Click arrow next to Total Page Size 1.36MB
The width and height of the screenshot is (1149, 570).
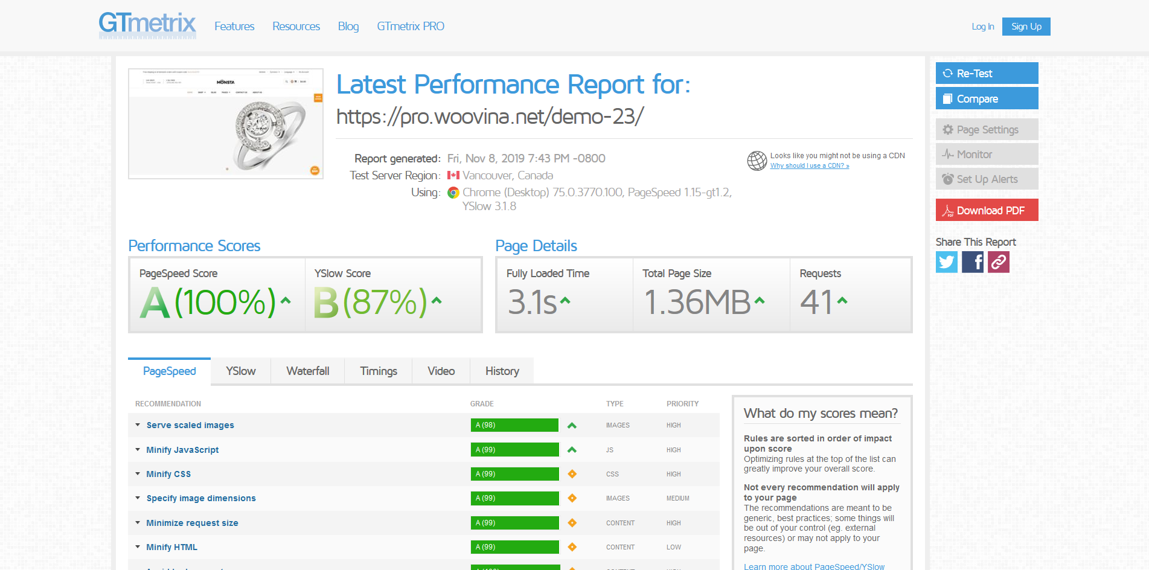point(760,300)
